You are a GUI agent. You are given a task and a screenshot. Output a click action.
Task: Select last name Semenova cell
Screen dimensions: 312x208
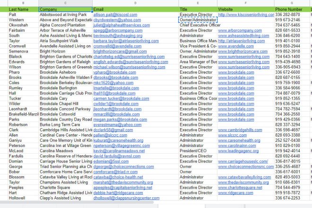point(23,52)
